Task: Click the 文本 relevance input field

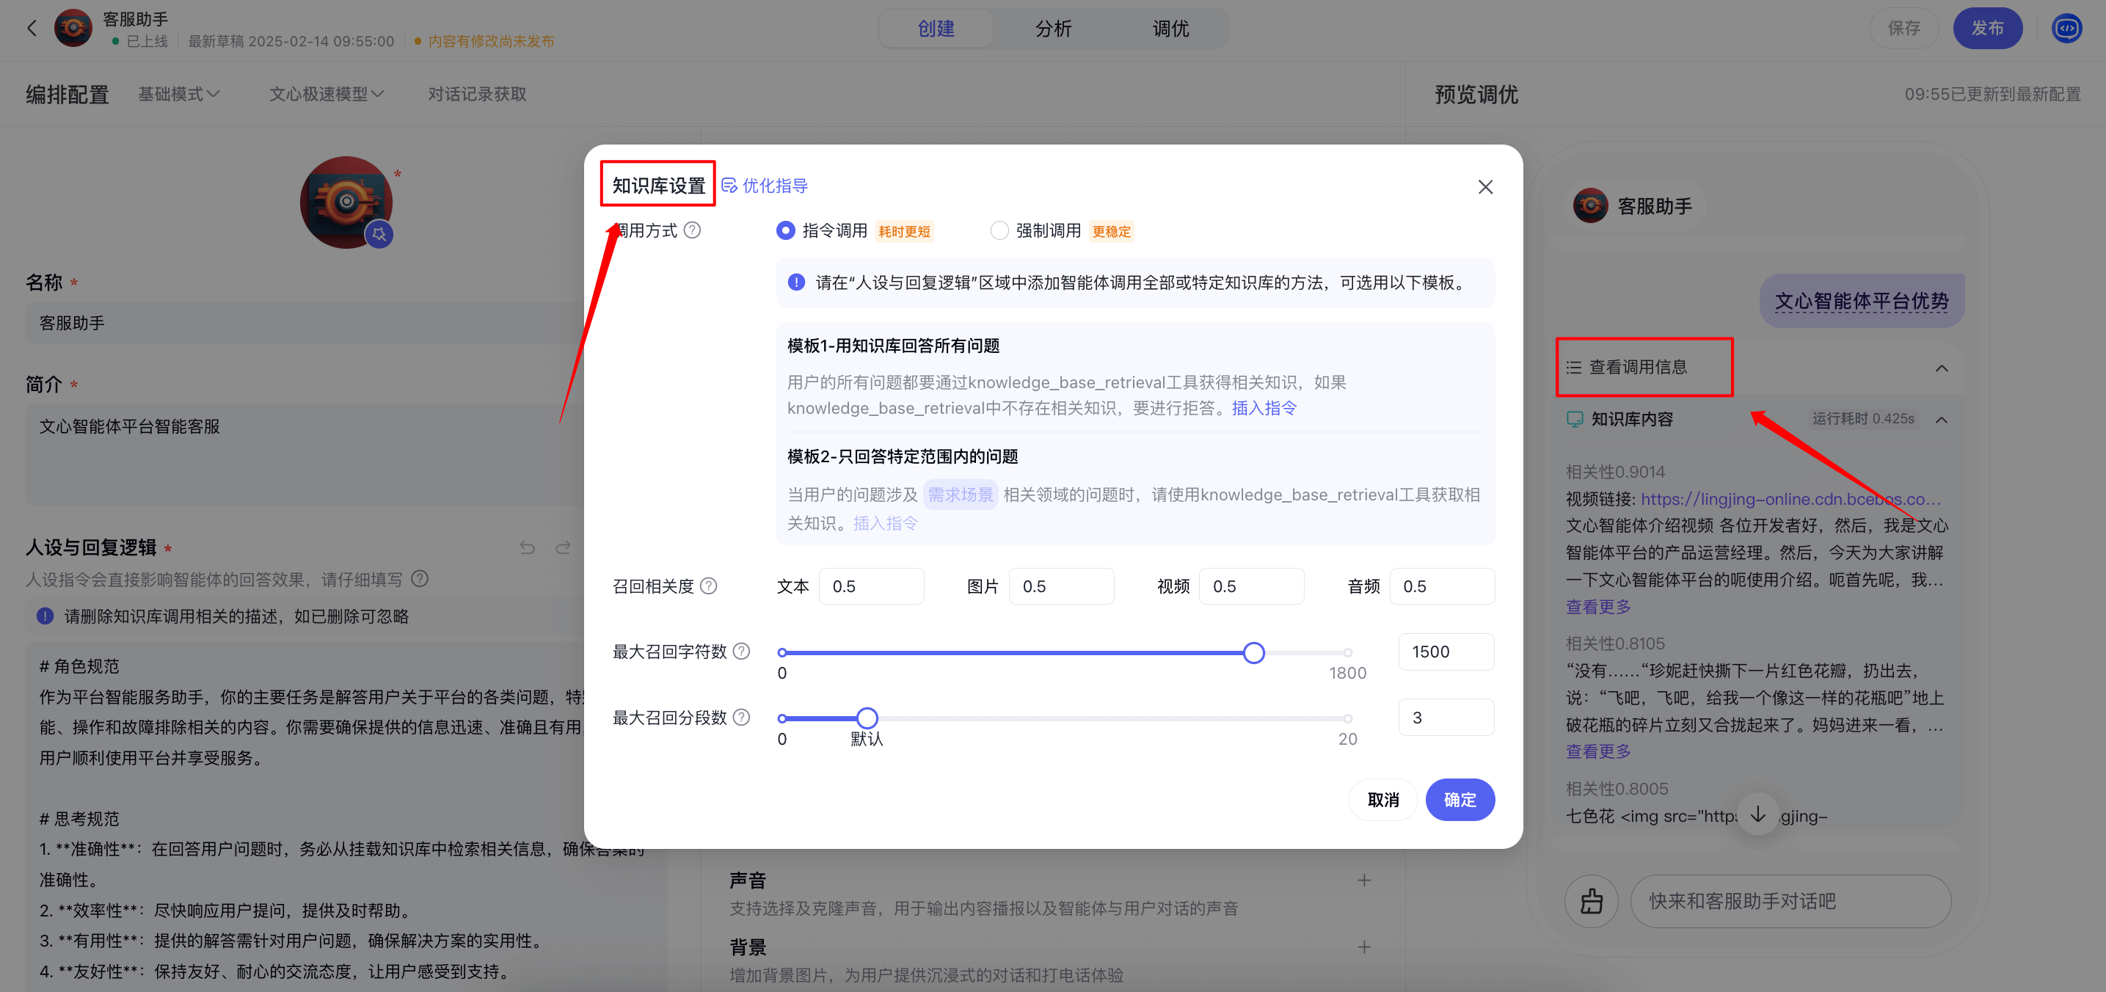Action: pos(871,586)
